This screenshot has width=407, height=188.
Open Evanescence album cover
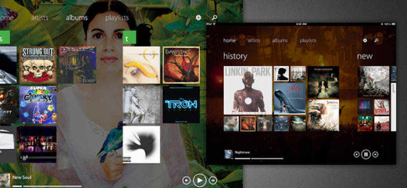182,65
